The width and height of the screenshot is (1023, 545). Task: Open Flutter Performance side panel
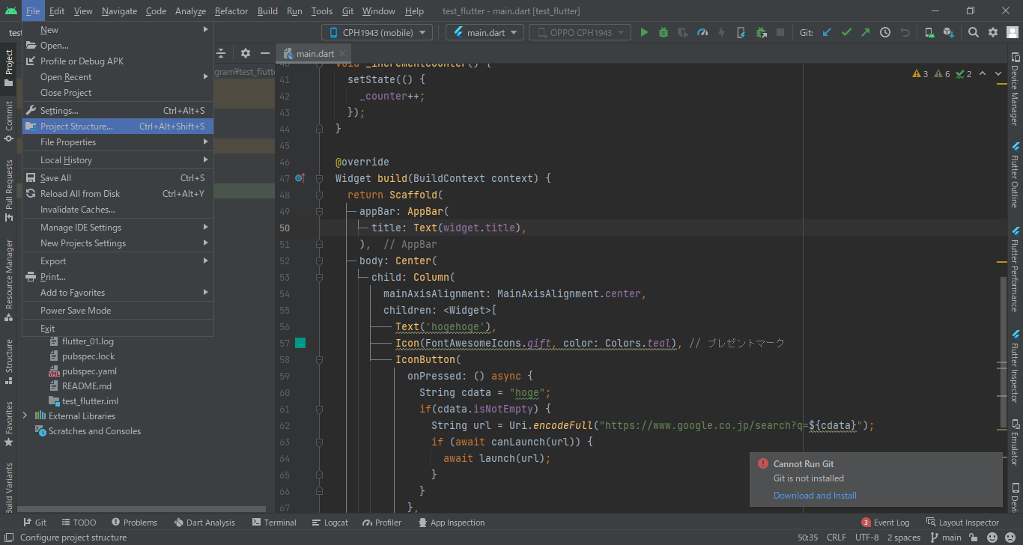(x=1015, y=269)
